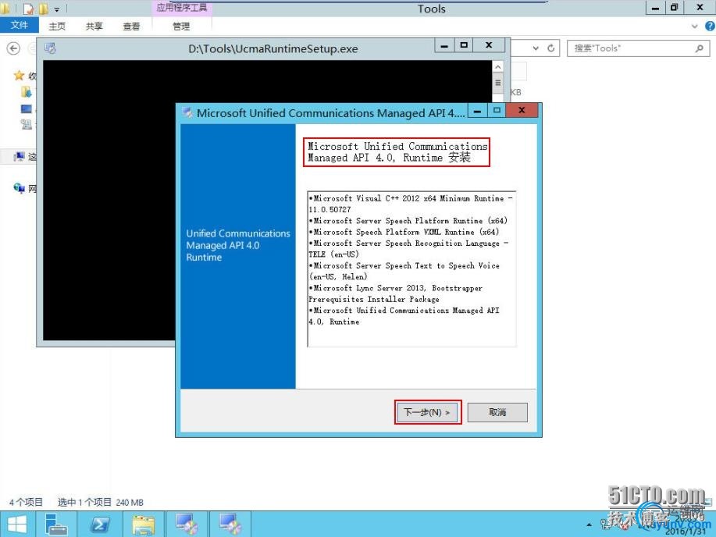This screenshot has height=537, width=716.
Task: Click 'Microsoft Speech Platform VXML Runtime (x64)' line
Action: click(x=404, y=232)
